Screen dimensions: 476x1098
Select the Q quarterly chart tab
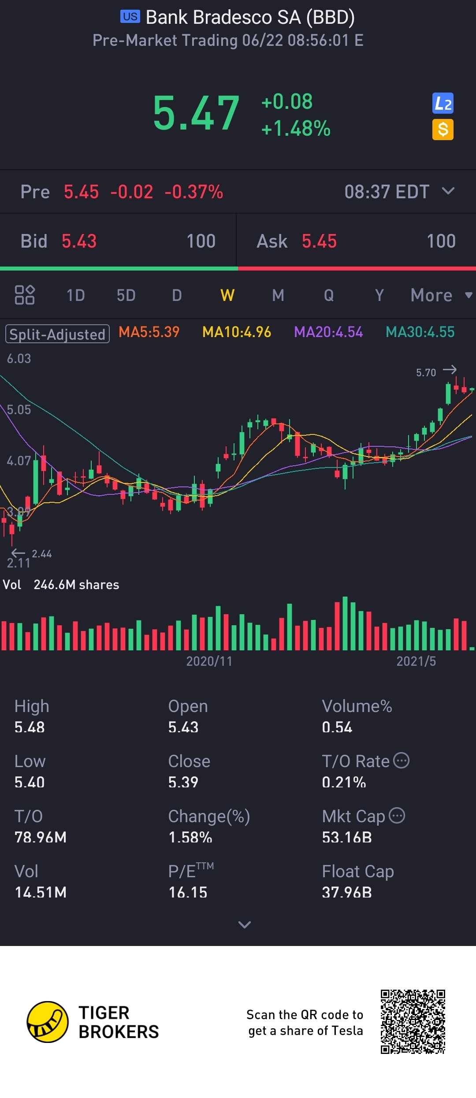[329, 295]
